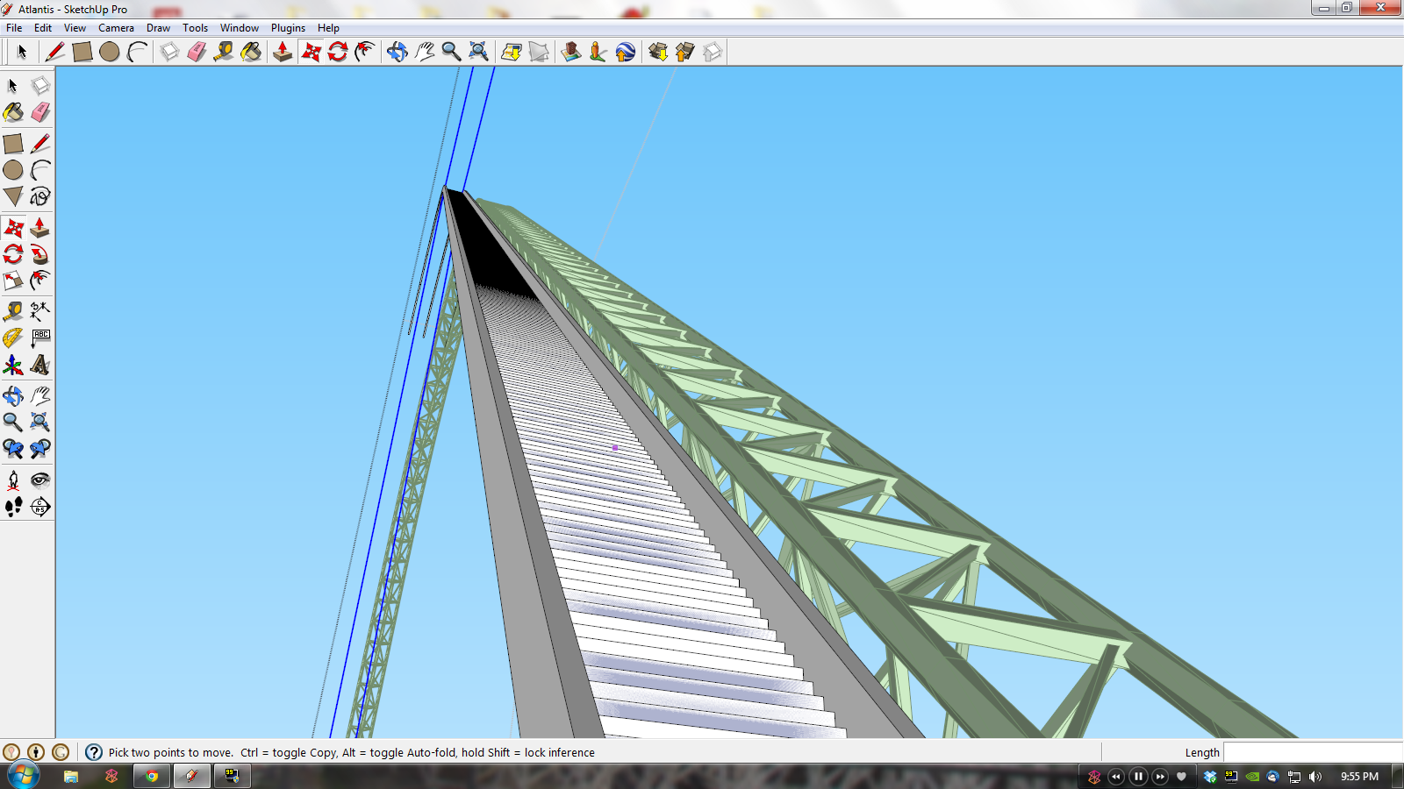Click the Next view camera tool
The width and height of the screenshot is (1404, 789).
coord(40,449)
